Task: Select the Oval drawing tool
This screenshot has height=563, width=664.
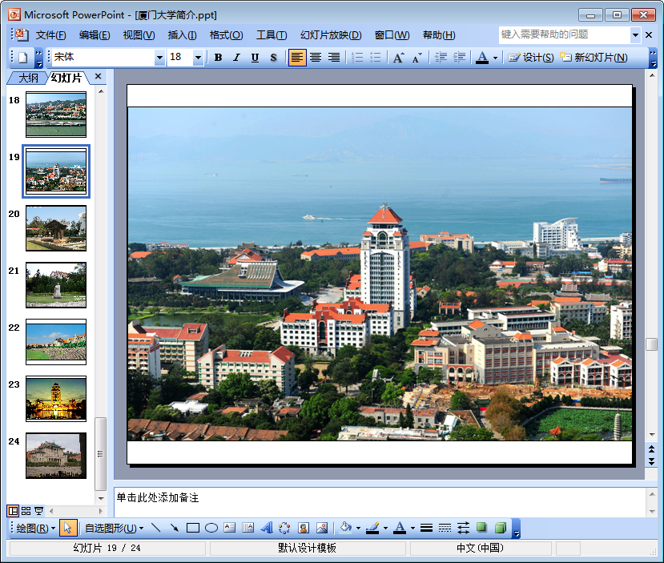Action: point(211,528)
